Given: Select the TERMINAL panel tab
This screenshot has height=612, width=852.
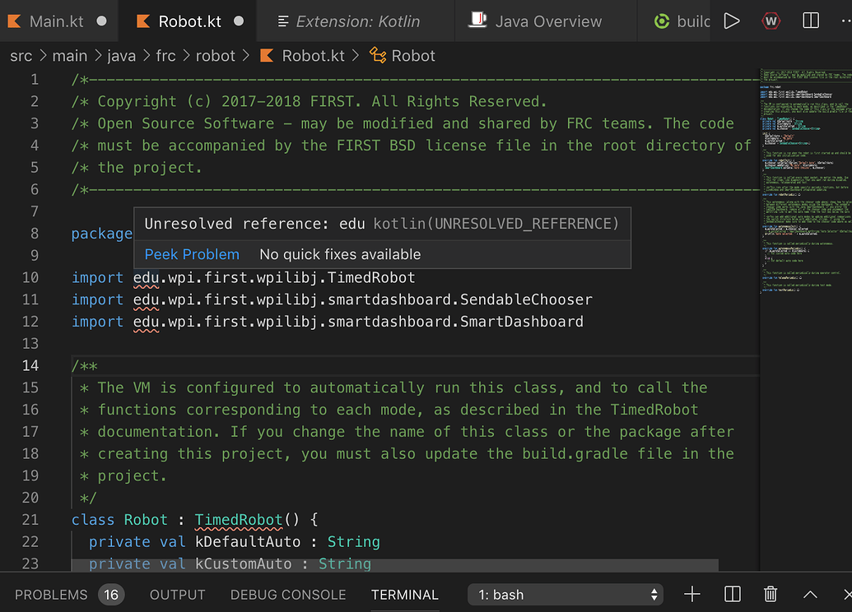Looking at the screenshot, I should (x=405, y=595).
